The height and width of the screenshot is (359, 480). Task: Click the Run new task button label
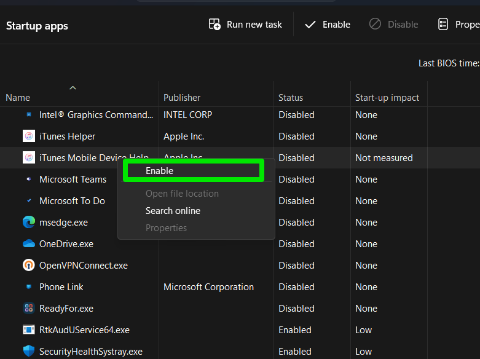[254, 25]
